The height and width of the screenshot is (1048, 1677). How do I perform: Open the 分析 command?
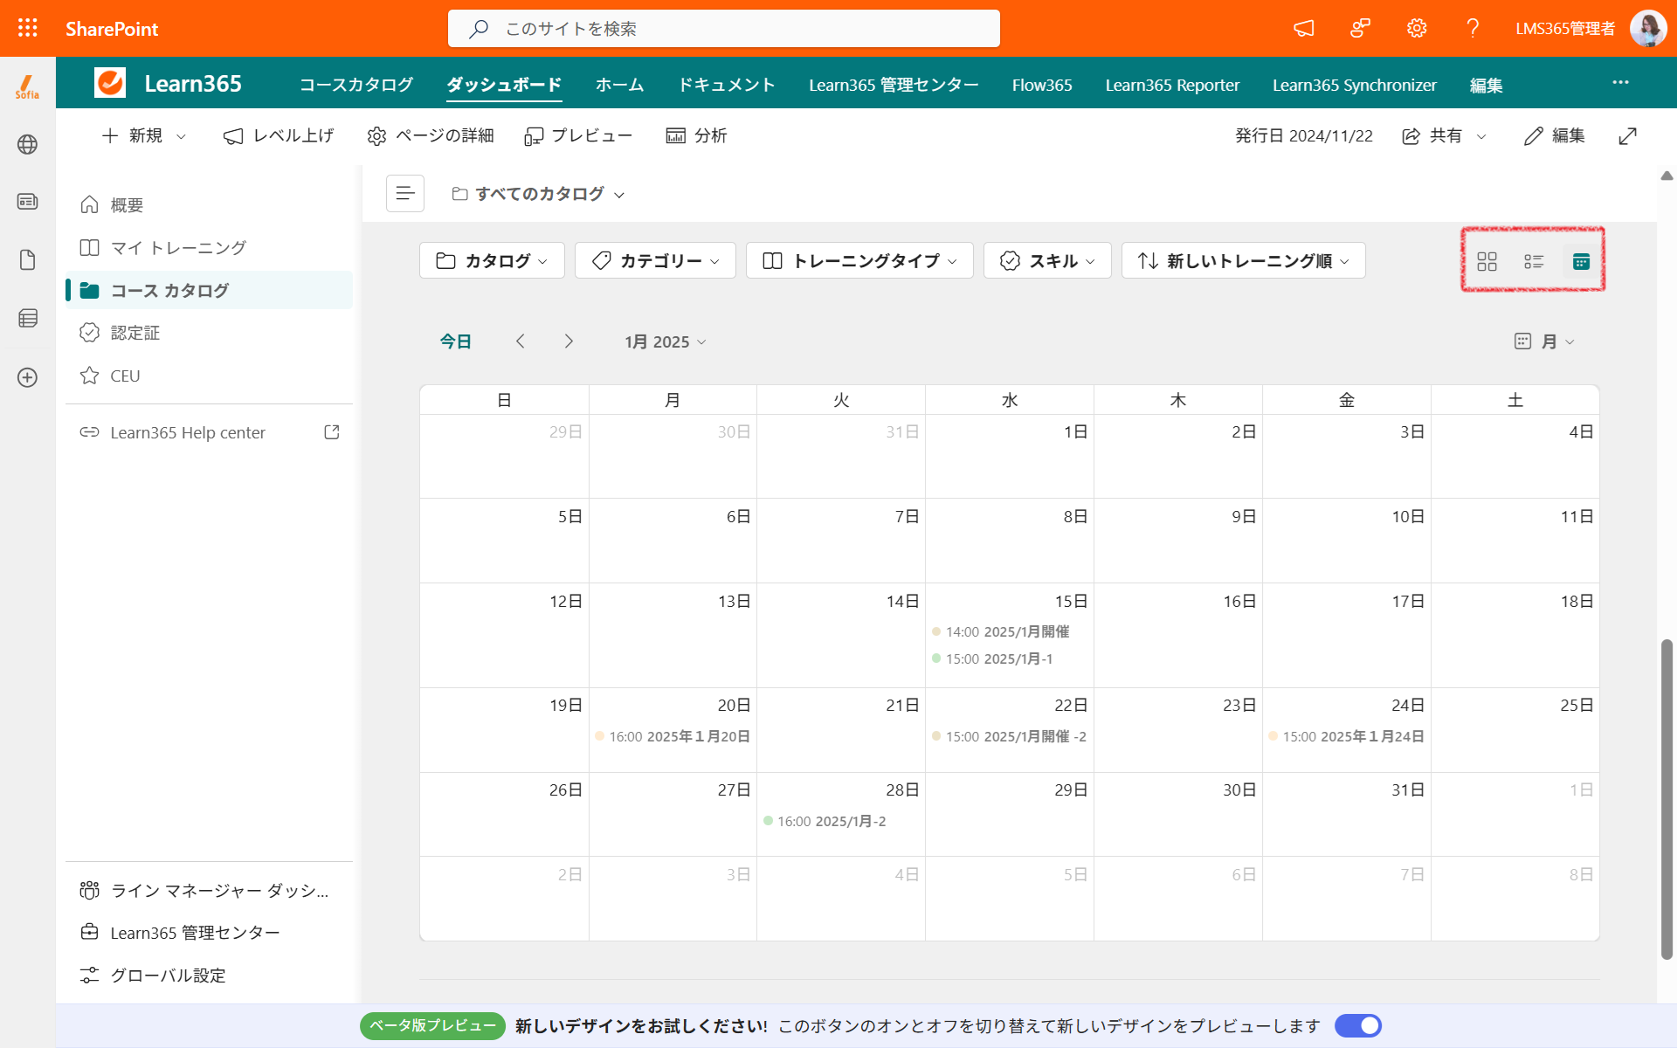pos(696,135)
